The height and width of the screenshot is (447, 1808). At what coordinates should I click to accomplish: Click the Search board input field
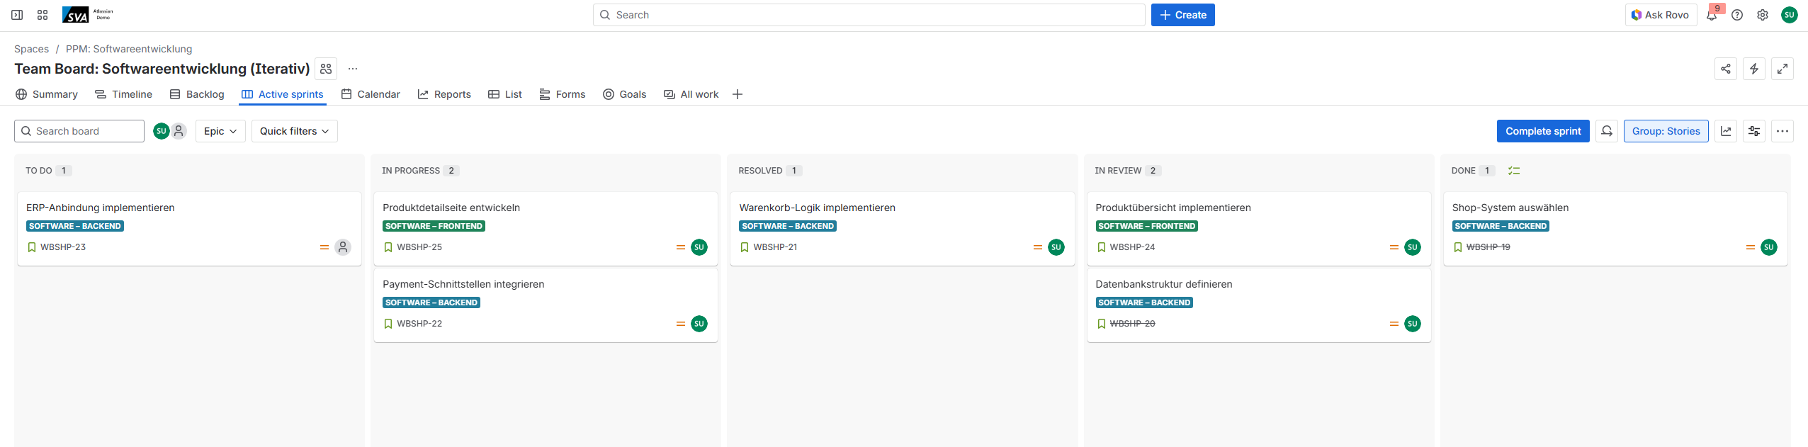pyautogui.click(x=79, y=131)
